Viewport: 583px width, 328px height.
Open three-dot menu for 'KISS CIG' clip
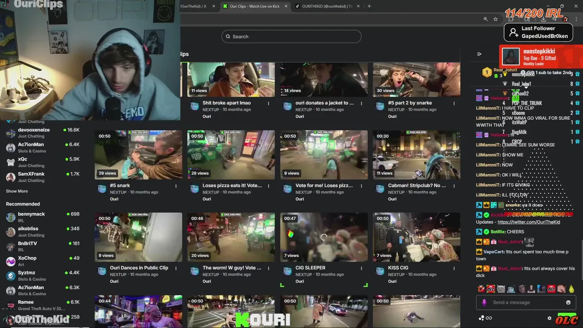[x=454, y=268]
